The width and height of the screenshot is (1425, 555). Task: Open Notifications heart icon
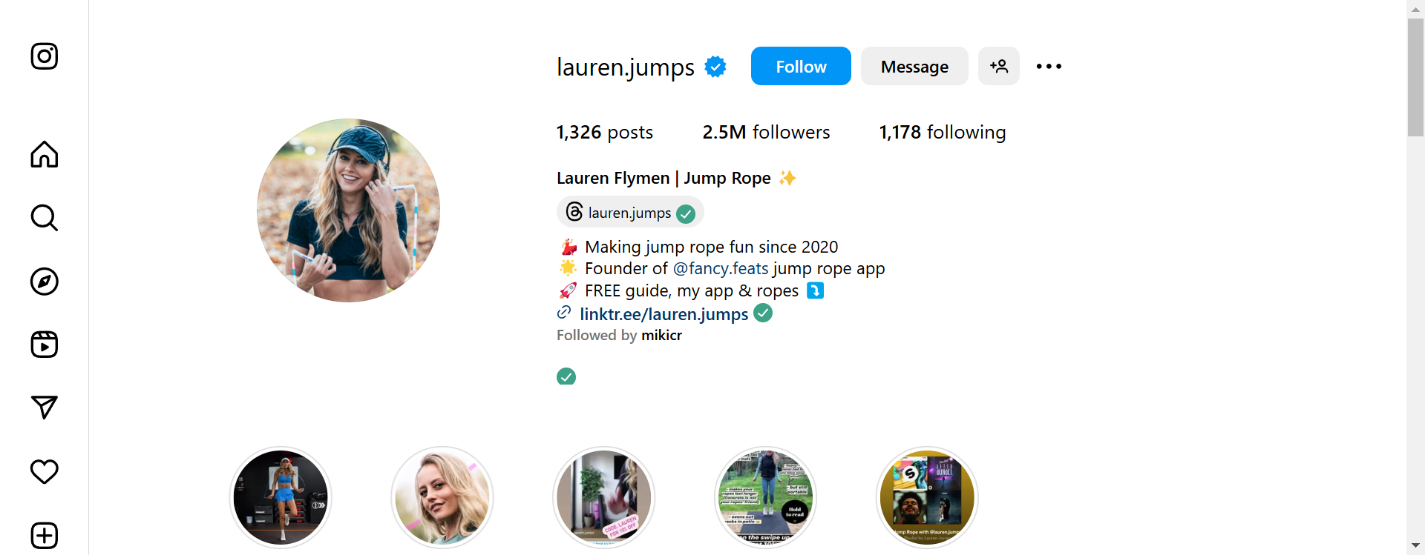click(45, 471)
